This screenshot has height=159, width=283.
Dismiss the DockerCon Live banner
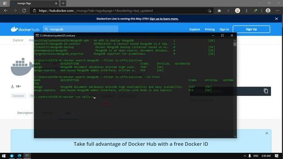click(x=276, y=19)
